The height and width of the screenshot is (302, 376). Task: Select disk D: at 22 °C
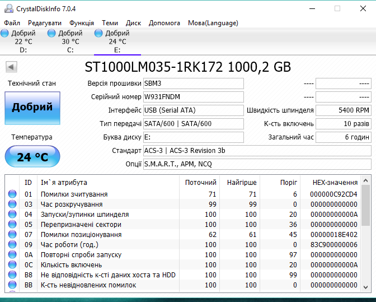point(23,41)
